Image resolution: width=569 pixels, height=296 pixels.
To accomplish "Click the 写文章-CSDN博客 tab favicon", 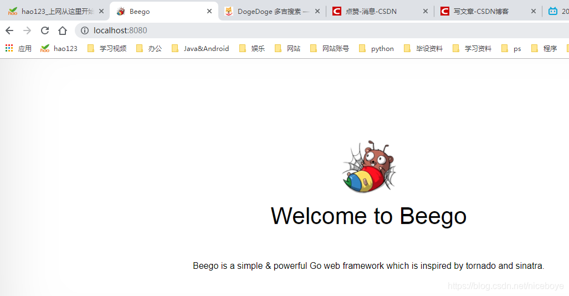I will coord(445,11).
